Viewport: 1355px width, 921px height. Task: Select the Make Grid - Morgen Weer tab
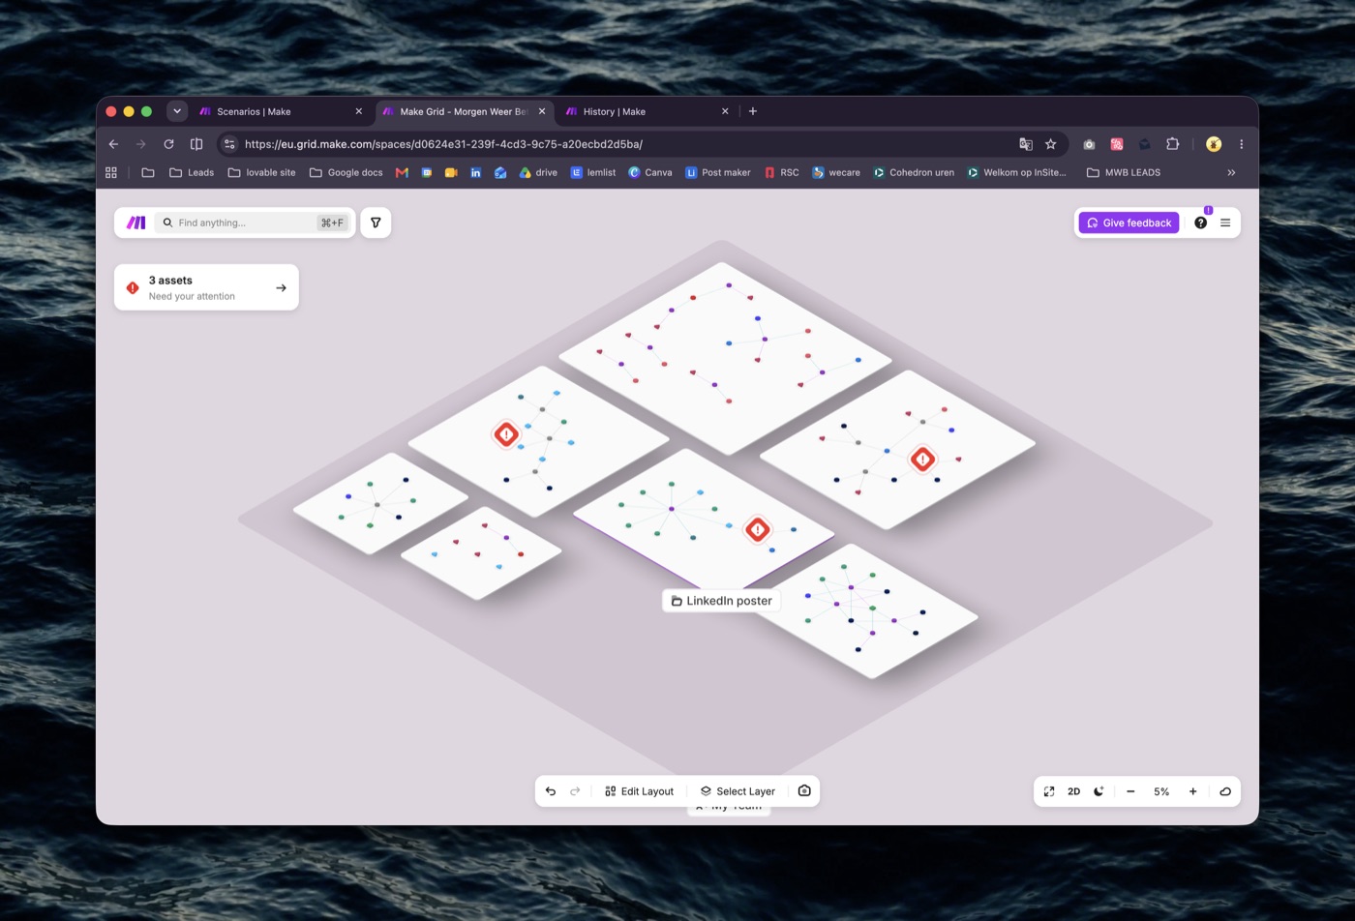pos(464,111)
